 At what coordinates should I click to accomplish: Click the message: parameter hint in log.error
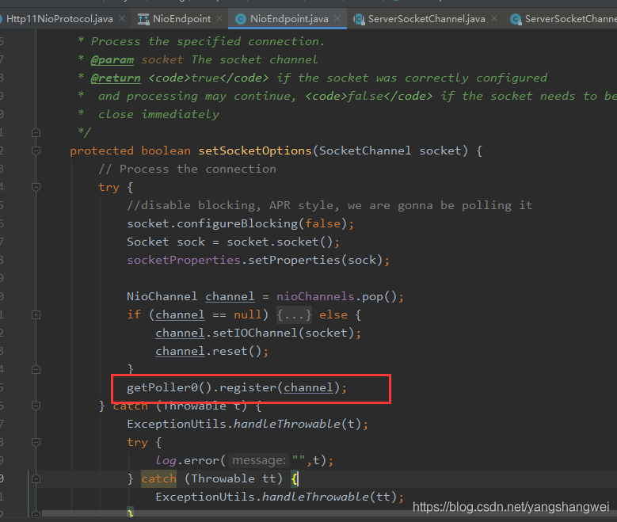(258, 460)
